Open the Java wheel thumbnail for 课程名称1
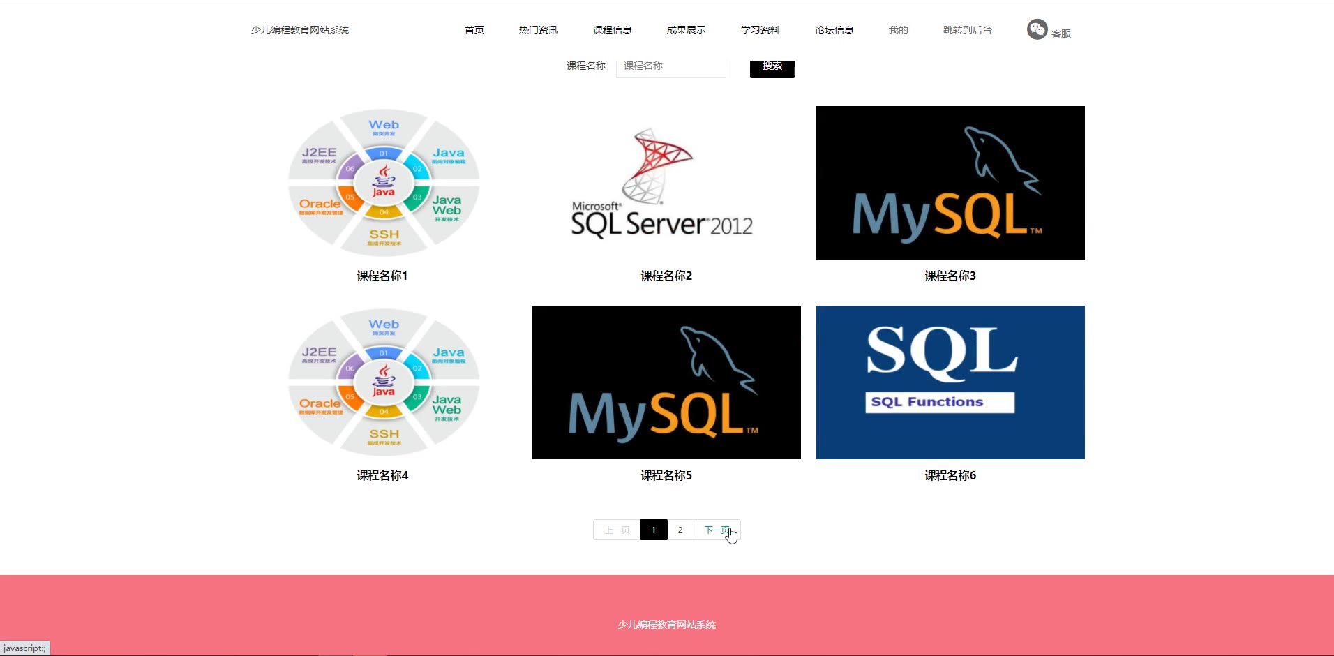Viewport: 1334px width, 656px height. [x=384, y=183]
